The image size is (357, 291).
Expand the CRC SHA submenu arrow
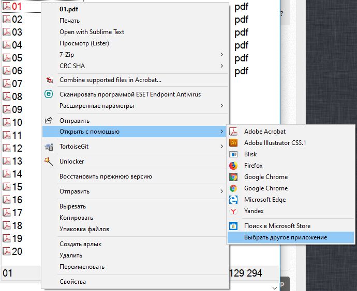coord(222,66)
